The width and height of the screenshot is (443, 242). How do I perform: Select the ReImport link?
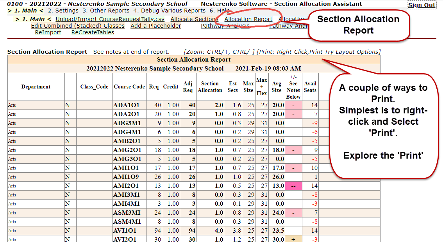coord(48,32)
